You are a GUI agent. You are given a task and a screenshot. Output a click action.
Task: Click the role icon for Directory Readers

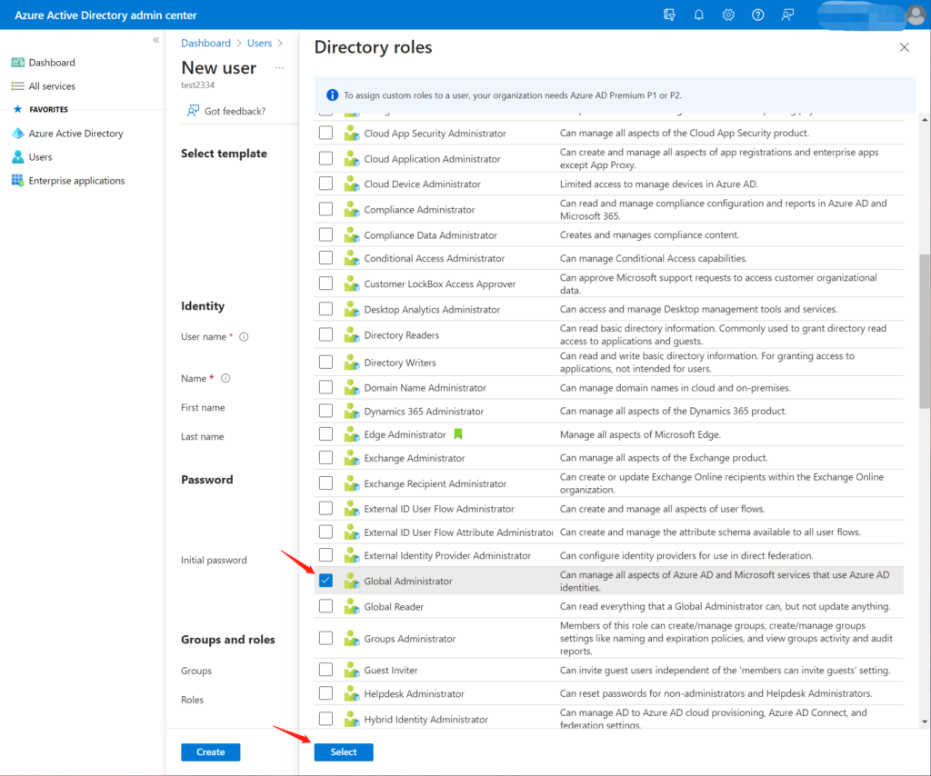pos(352,335)
